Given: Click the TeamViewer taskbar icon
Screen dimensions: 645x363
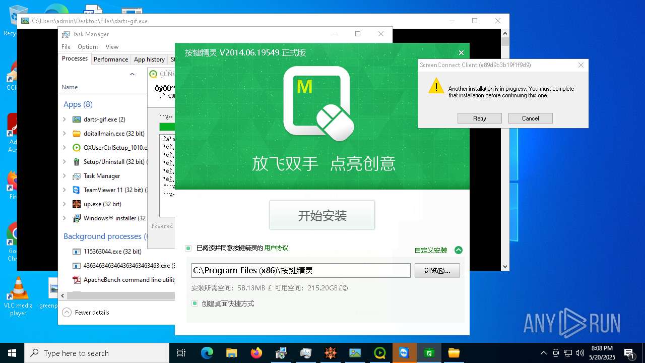Looking at the screenshot, I should pos(405,353).
